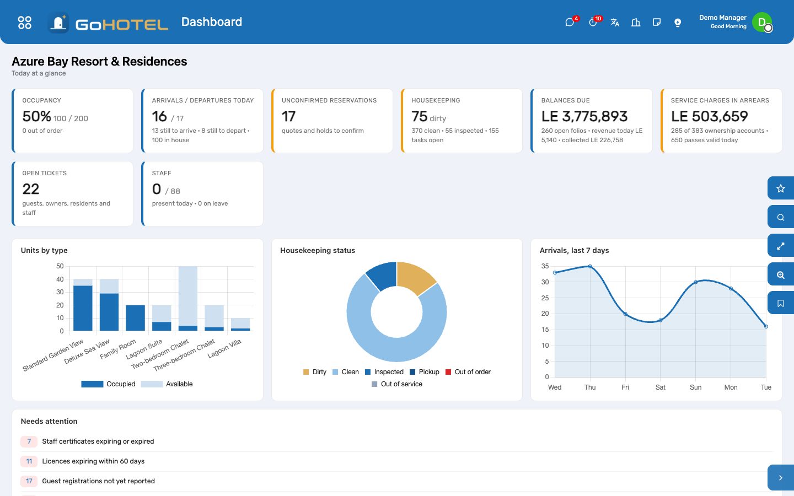
Task: Click the Sun data point on arrivals chart
Action: pyautogui.click(x=696, y=282)
